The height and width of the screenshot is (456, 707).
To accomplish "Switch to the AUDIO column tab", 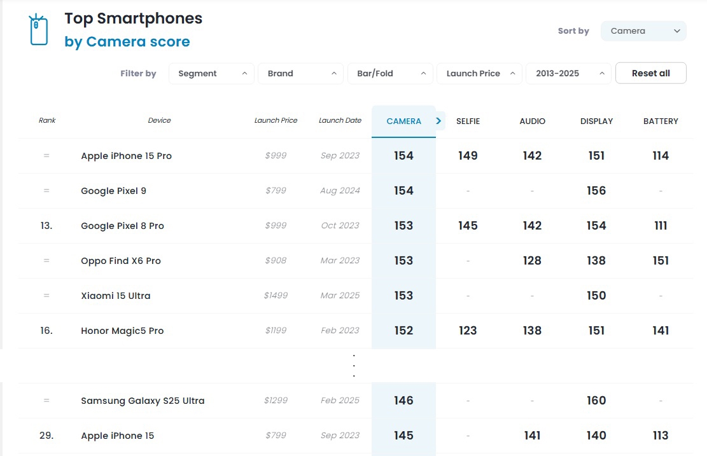I will pyautogui.click(x=532, y=121).
